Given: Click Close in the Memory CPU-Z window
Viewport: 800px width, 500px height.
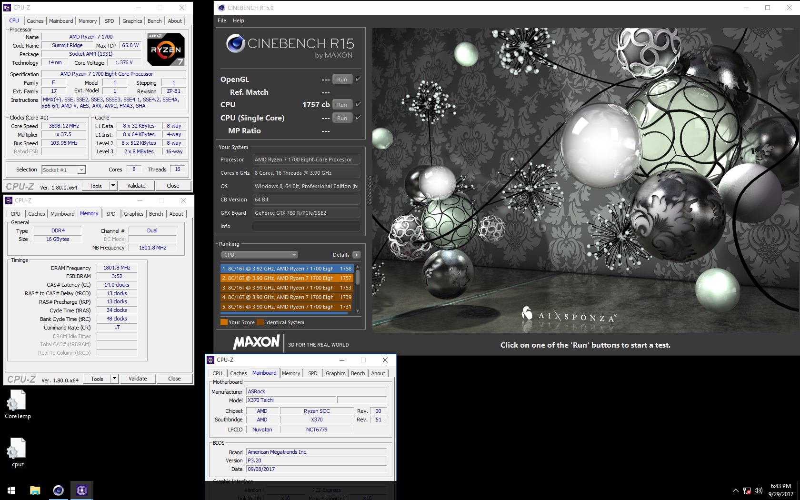Looking at the screenshot, I should coord(174,379).
